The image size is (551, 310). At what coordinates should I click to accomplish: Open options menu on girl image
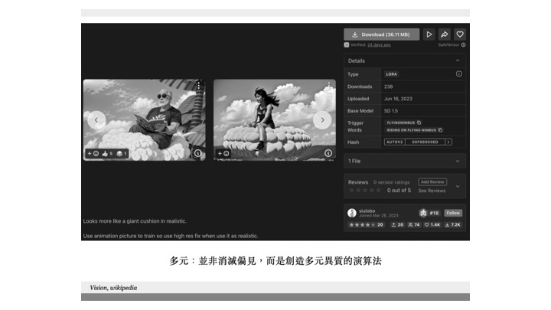click(328, 85)
